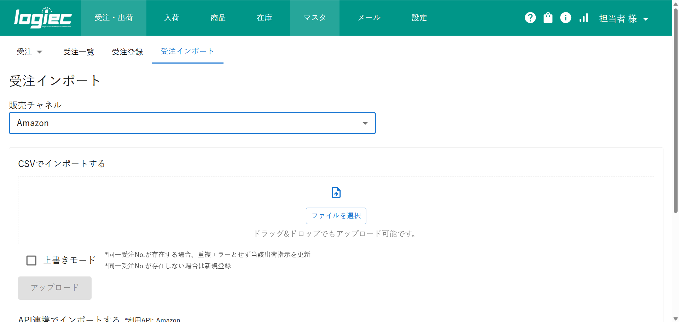The width and height of the screenshot is (679, 322).
Task: Click the ファイルを選択 button
Action: (x=336, y=216)
